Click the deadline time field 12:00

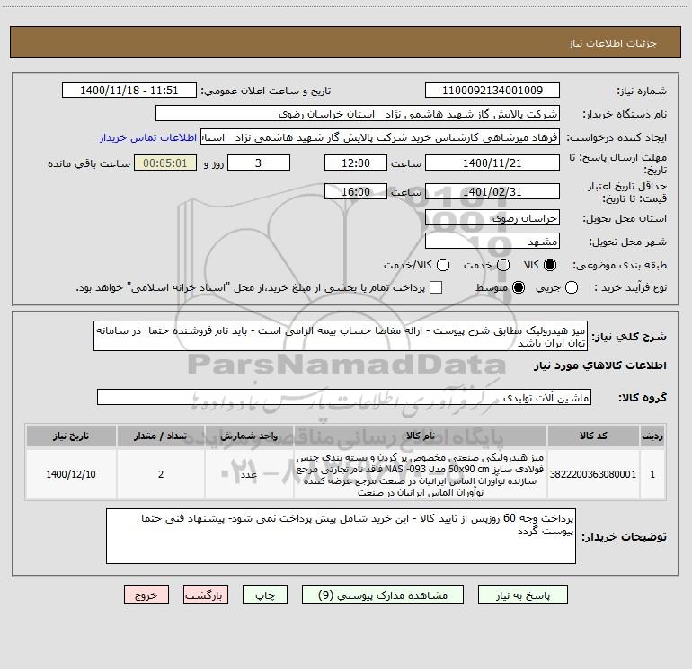pyautogui.click(x=356, y=163)
